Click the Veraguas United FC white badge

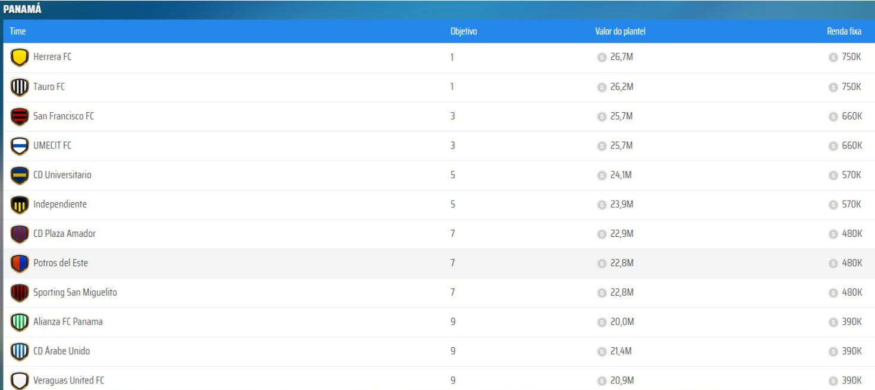tap(20, 381)
